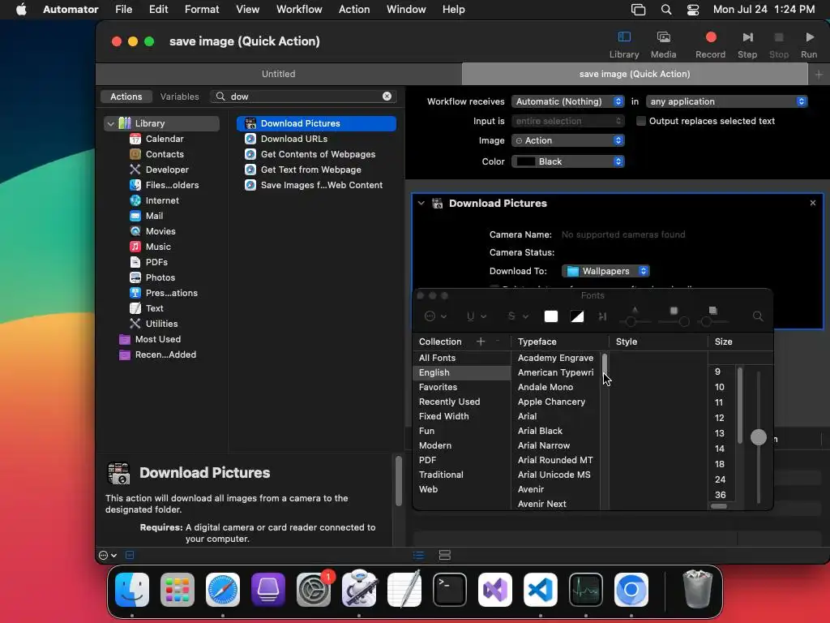Image resolution: width=830 pixels, height=623 pixels.
Task: Select Calendar in the Library list
Action: pyautogui.click(x=165, y=139)
